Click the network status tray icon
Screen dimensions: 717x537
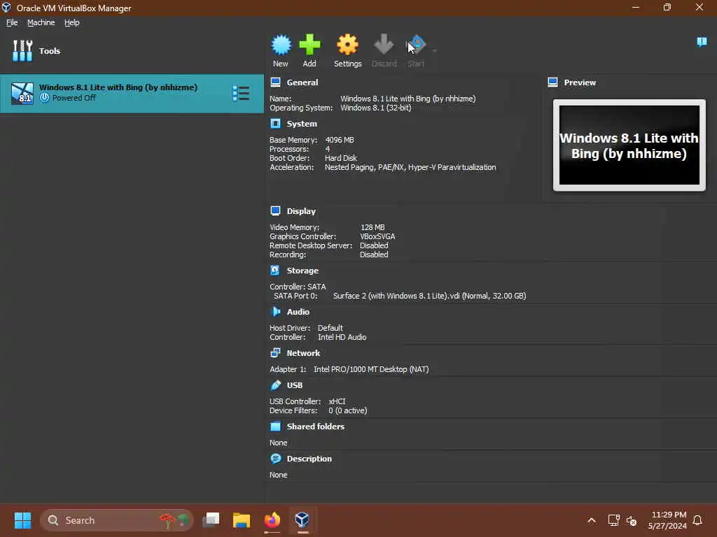click(x=613, y=520)
